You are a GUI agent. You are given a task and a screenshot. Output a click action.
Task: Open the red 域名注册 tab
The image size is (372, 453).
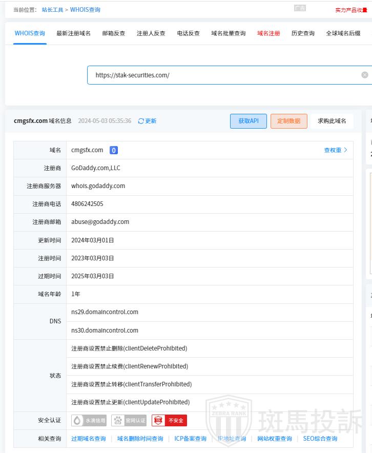pyautogui.click(x=268, y=33)
